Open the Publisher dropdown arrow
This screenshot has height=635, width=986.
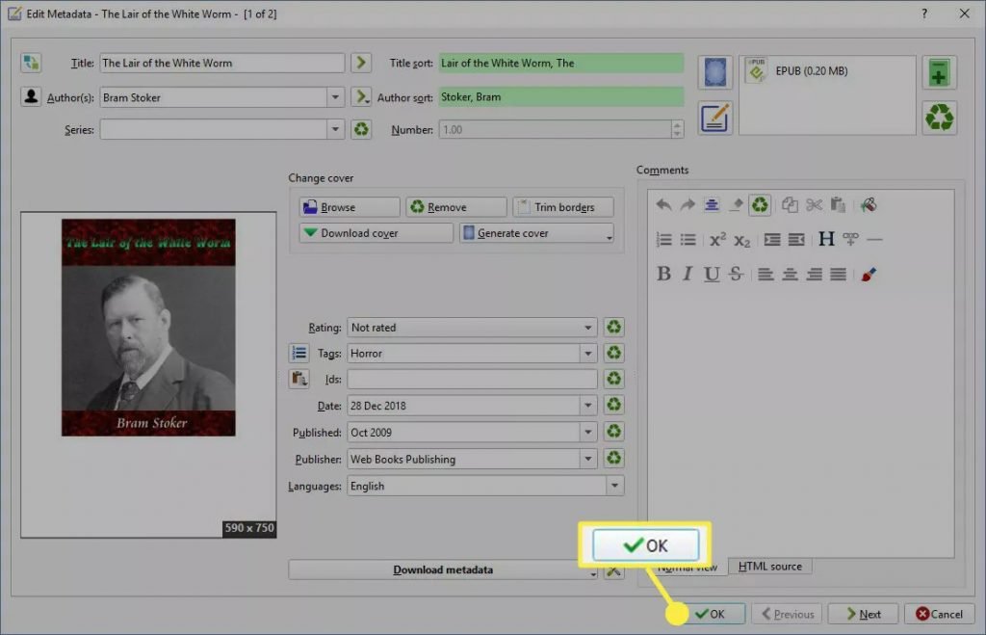point(588,459)
